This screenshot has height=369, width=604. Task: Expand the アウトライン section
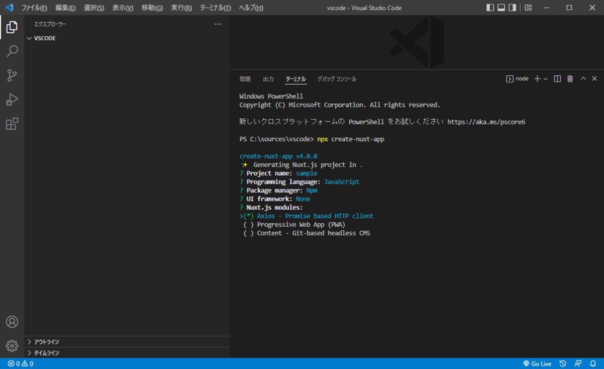(x=127, y=342)
